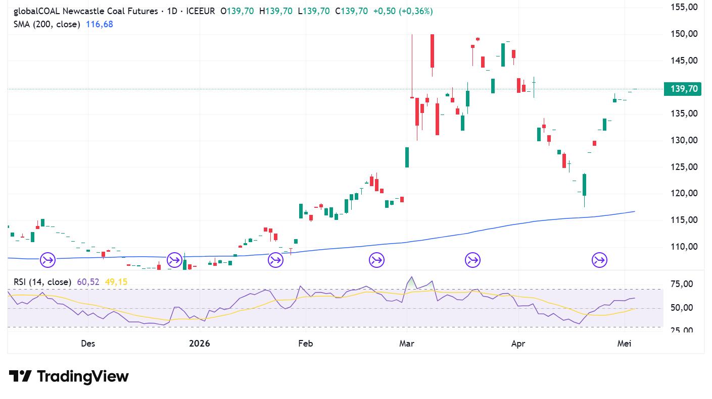Click the 125,00 price axis label
This screenshot has height=399, width=712.
coord(684,167)
